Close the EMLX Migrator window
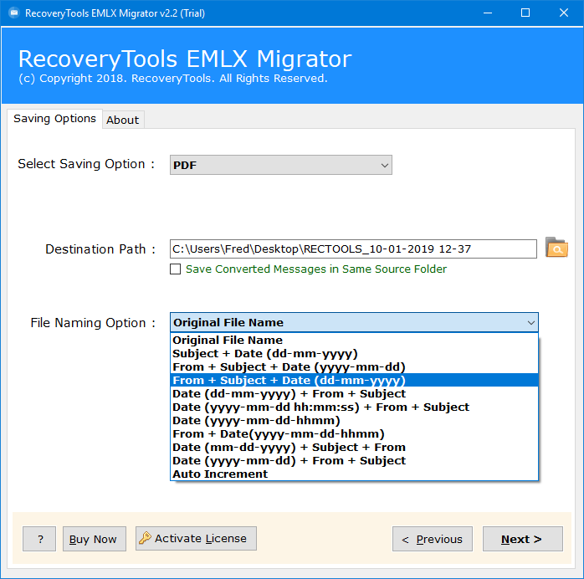 (x=564, y=13)
